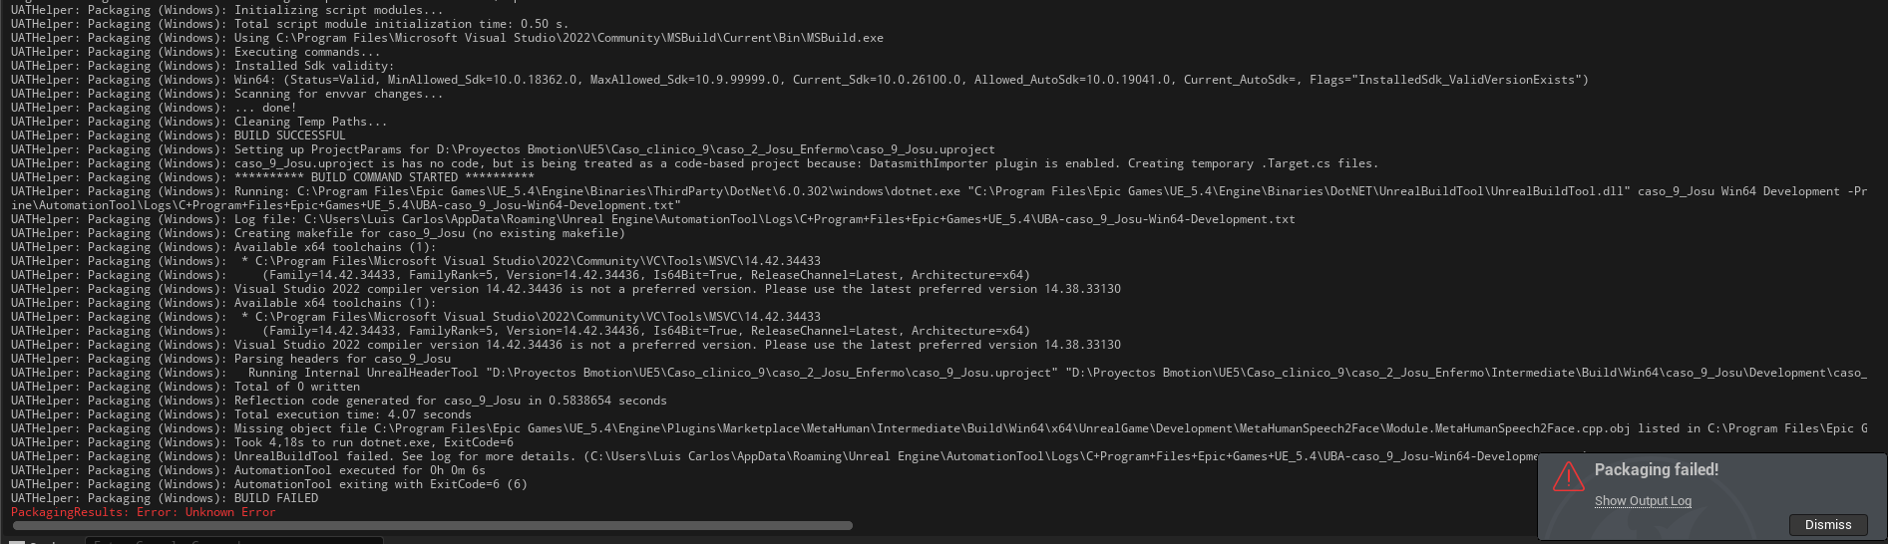Open the Show Output Log link
Screen dimensions: 1888x544
[x=1643, y=501]
